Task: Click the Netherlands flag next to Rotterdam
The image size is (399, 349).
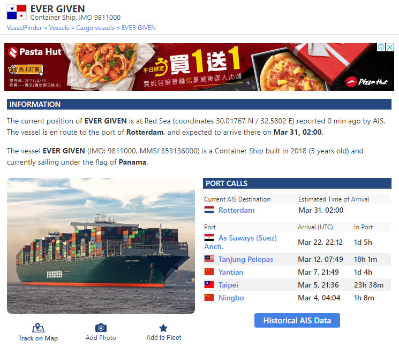Action: pos(209,210)
